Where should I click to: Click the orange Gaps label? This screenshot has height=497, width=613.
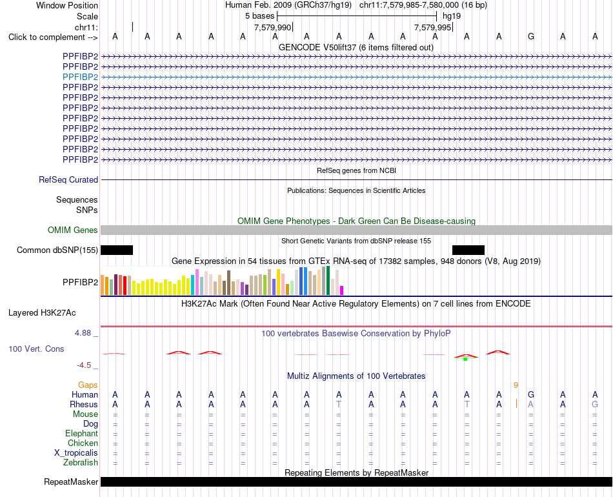click(88, 385)
